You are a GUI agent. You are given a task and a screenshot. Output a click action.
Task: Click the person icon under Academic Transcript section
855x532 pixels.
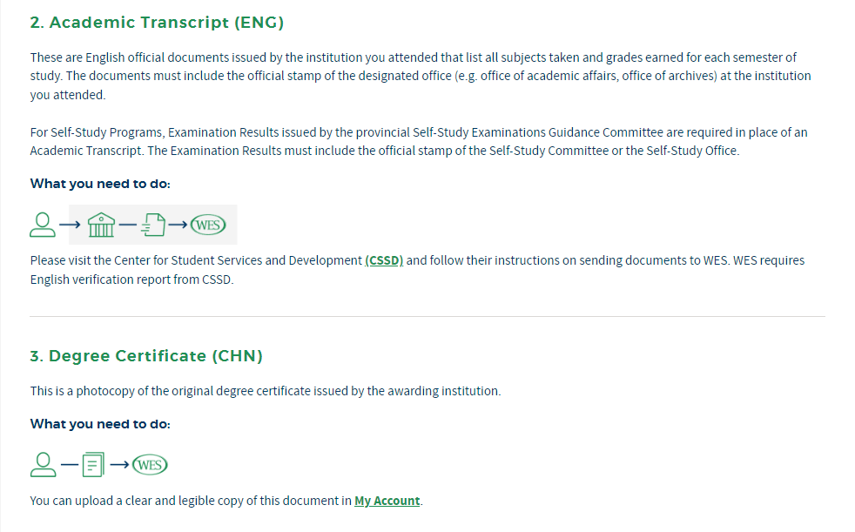[43, 225]
